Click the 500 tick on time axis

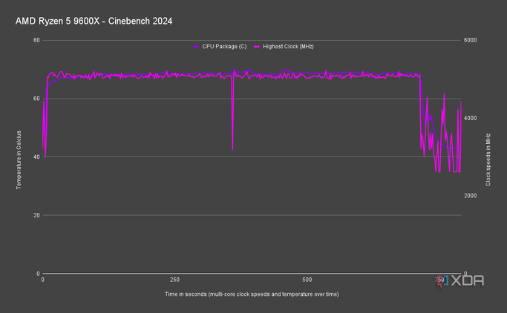point(307,280)
